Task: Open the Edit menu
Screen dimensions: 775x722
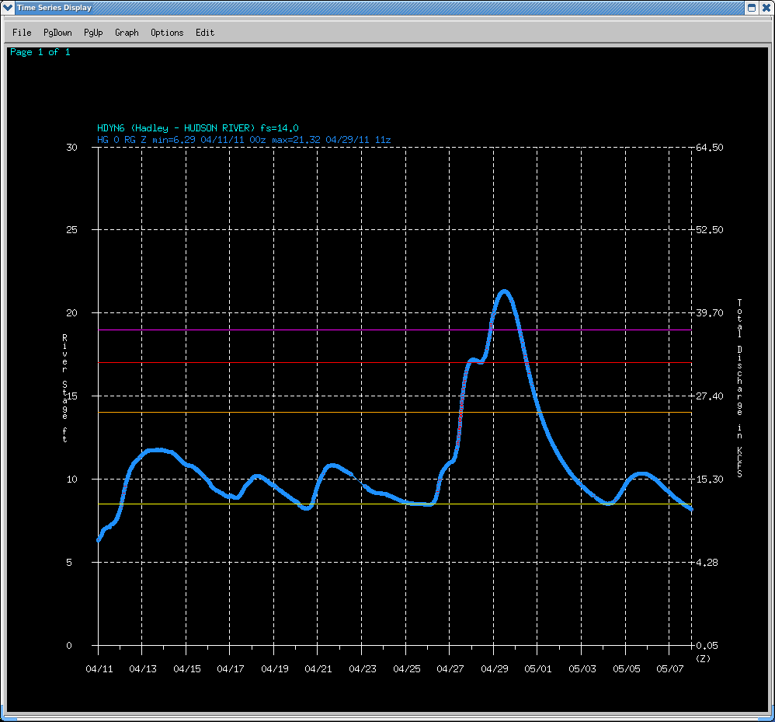Action: pos(205,33)
